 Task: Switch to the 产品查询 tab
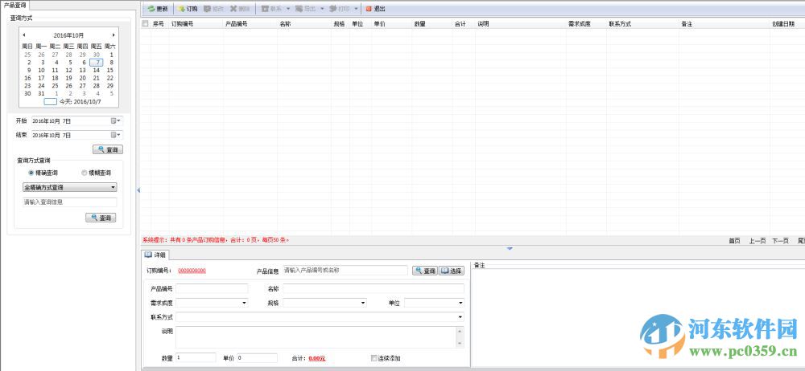tap(15, 5)
